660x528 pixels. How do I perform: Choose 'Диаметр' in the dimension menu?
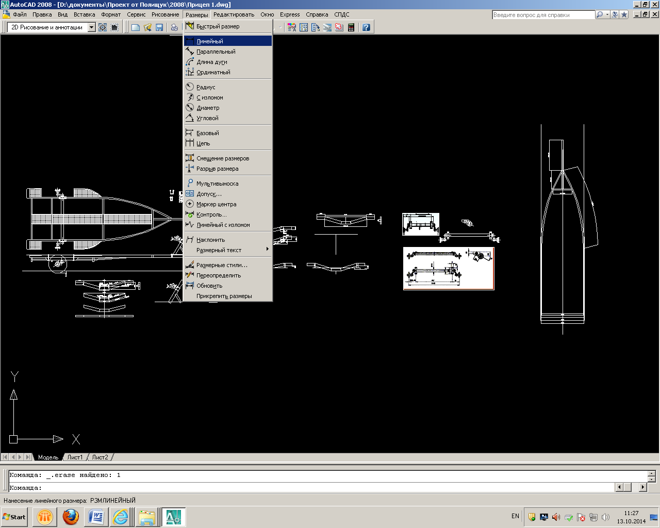[208, 108]
